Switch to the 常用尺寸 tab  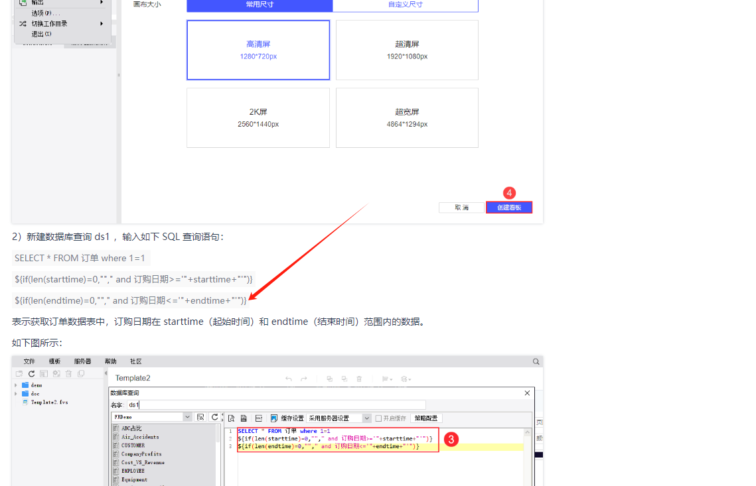[260, 5]
